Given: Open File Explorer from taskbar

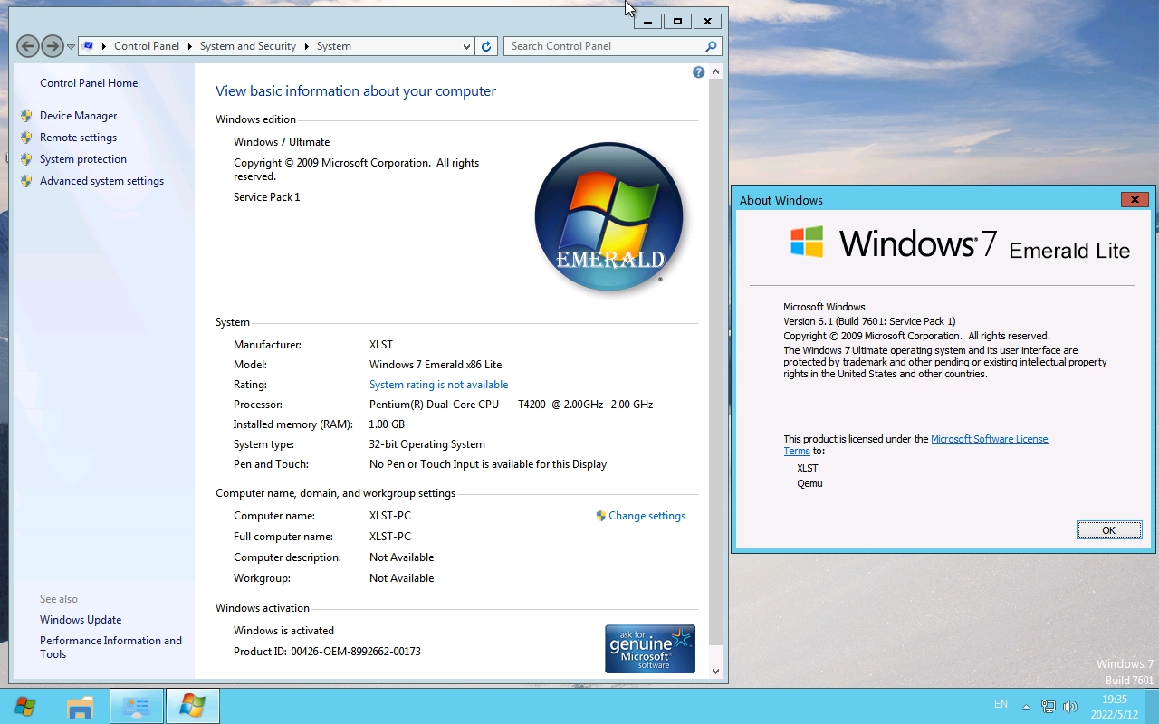Looking at the screenshot, I should (81, 707).
